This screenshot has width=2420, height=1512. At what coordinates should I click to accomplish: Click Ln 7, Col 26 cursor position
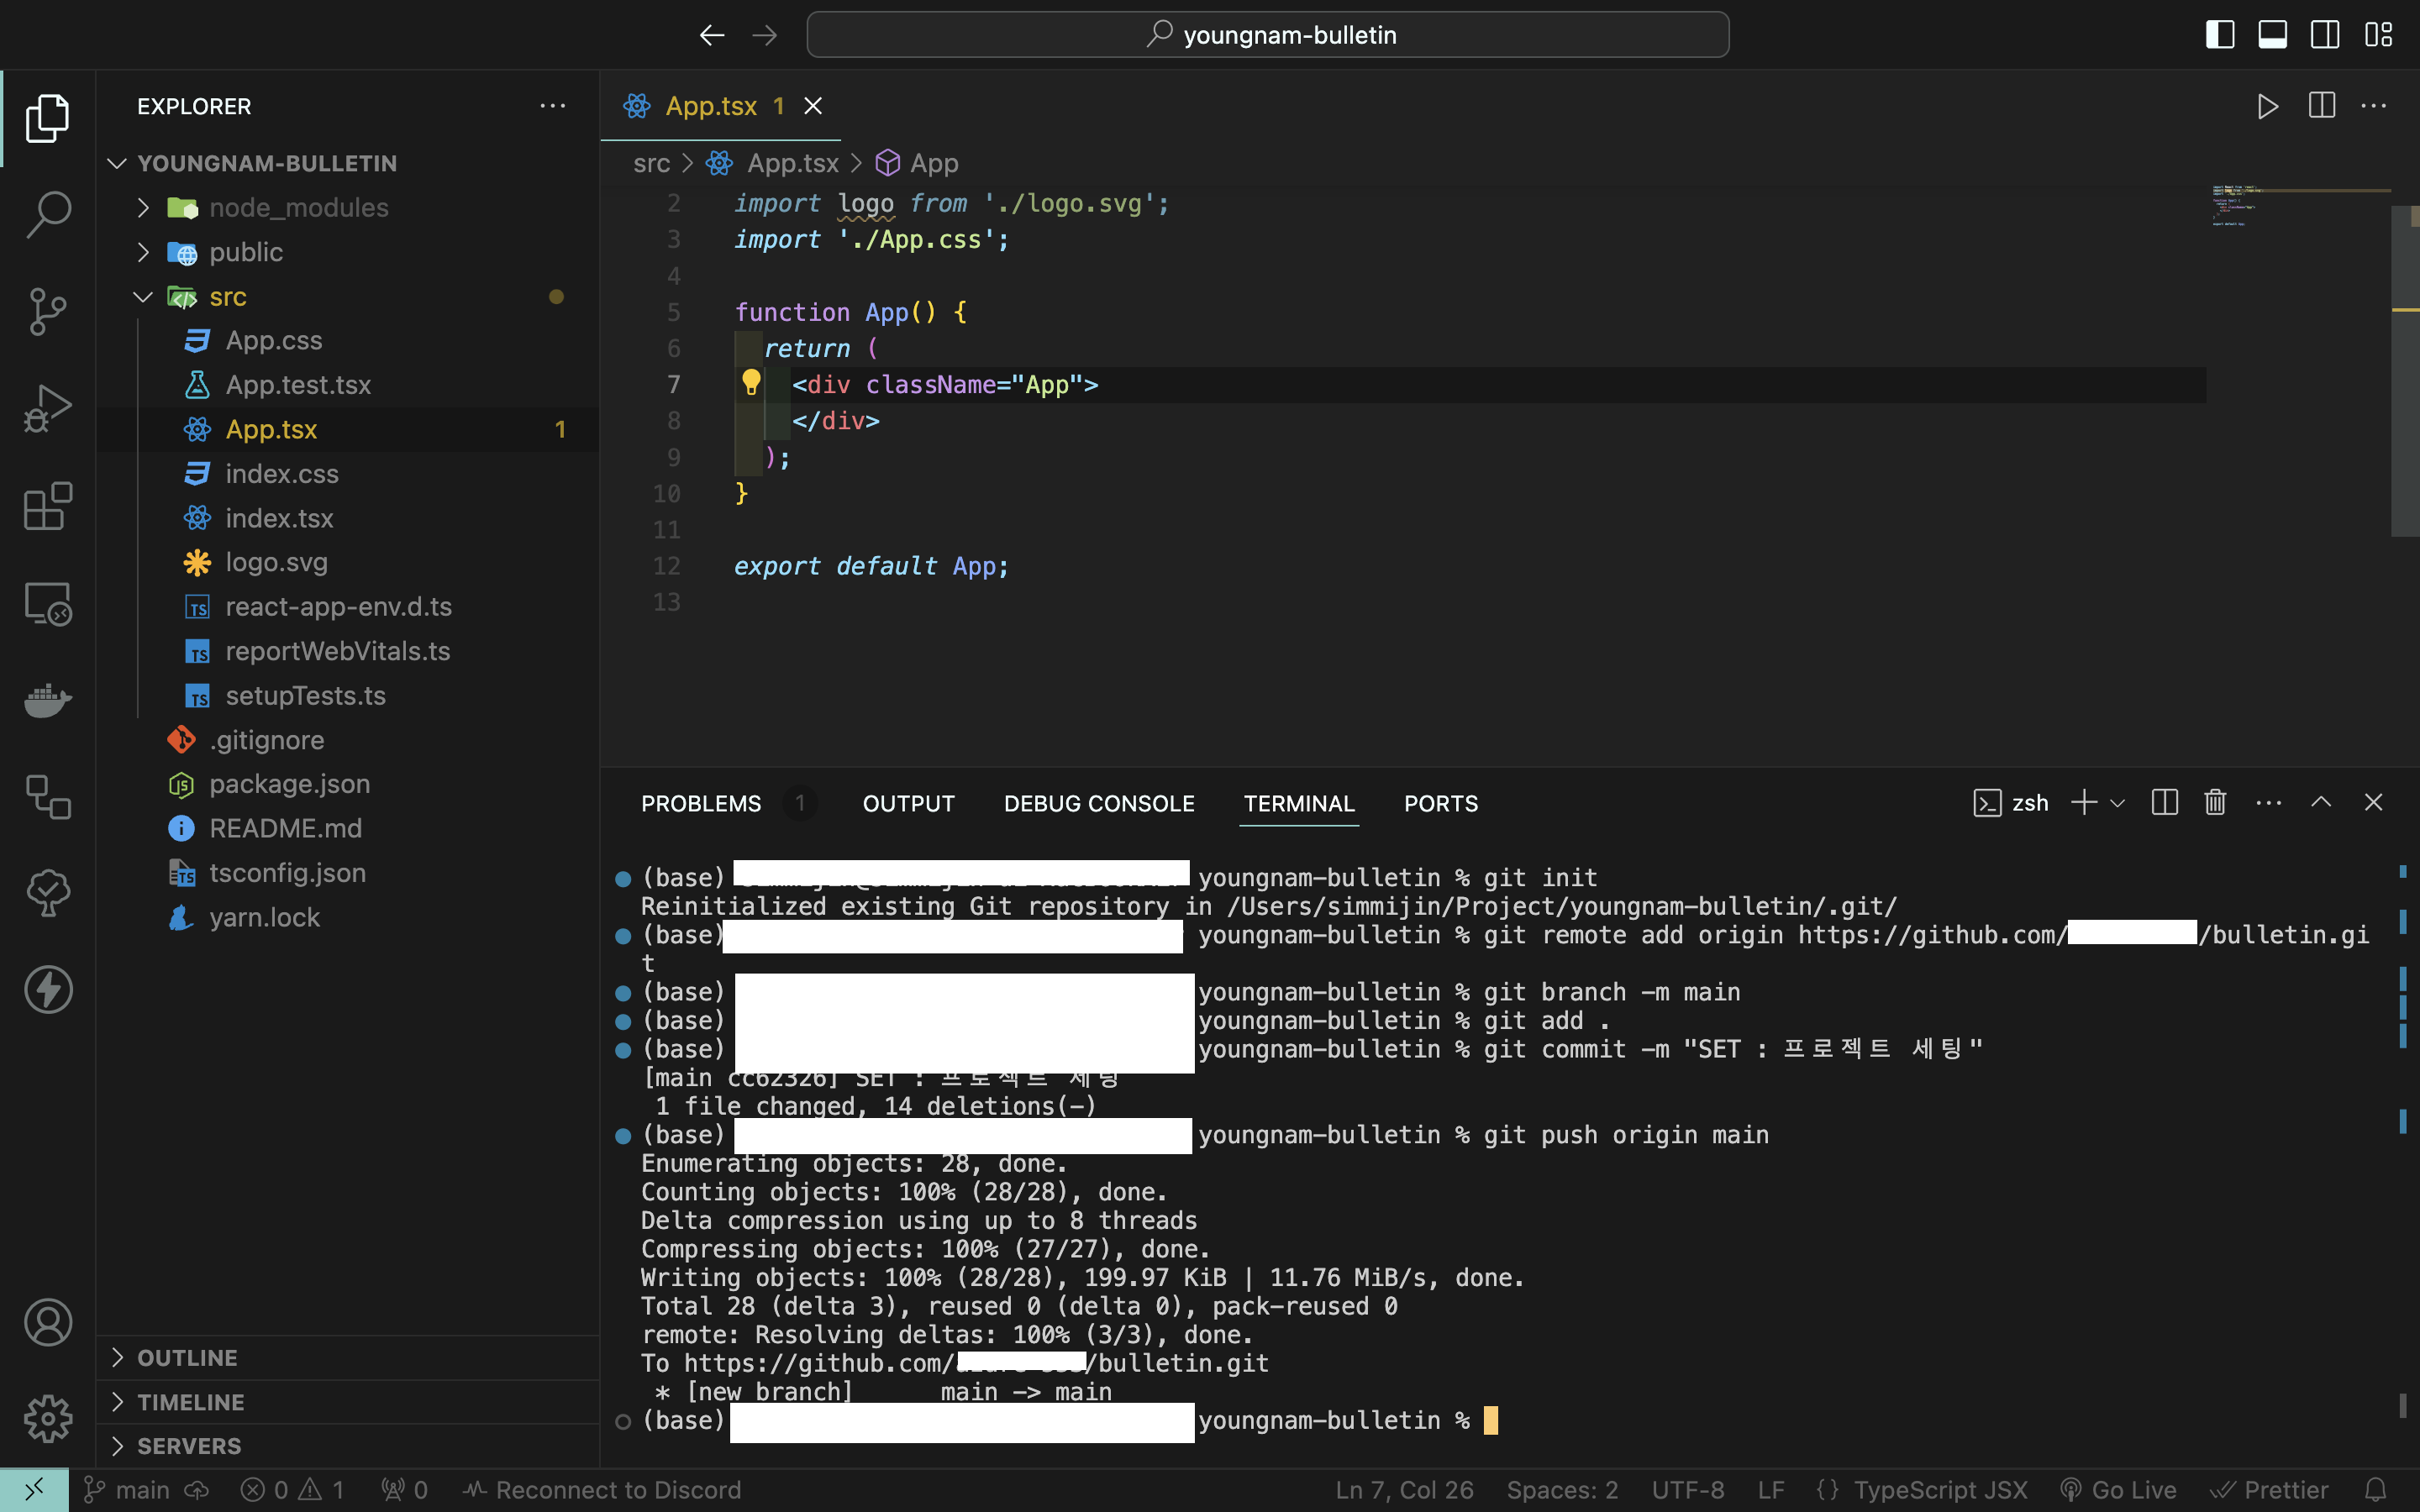pyautogui.click(x=1404, y=1490)
